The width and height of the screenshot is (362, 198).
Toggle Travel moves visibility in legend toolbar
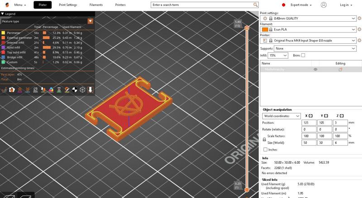(4, 90)
